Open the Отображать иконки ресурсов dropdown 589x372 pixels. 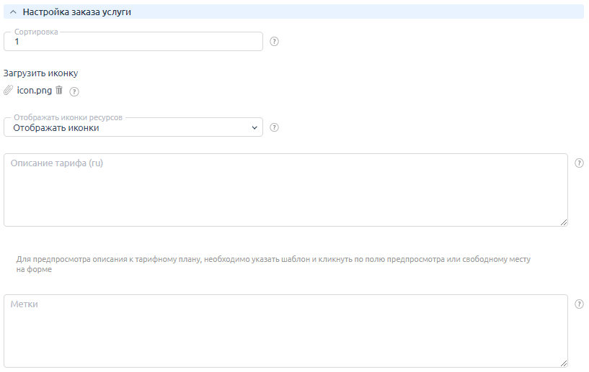133,128
